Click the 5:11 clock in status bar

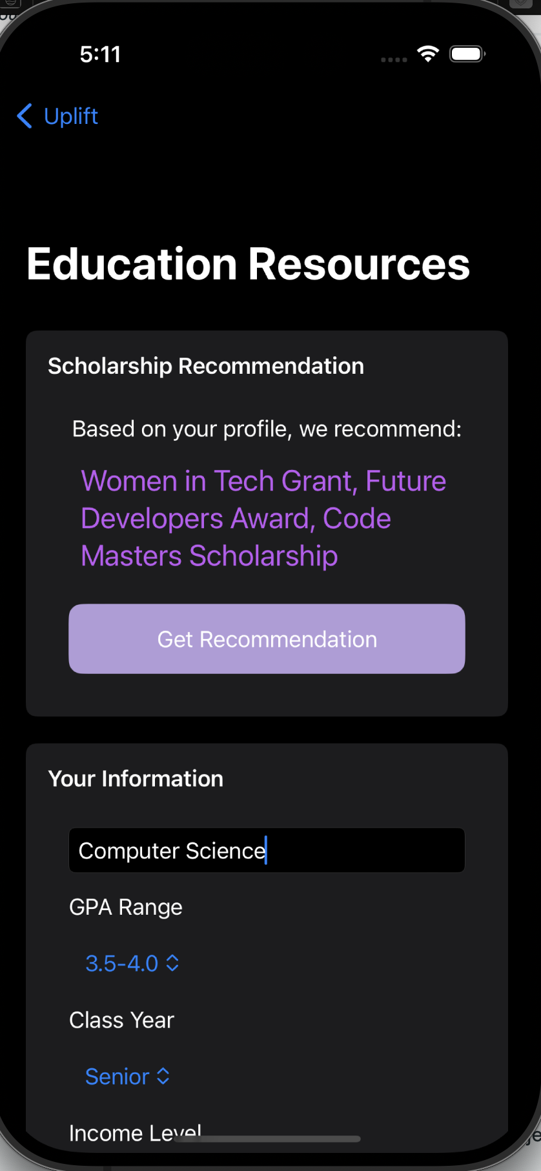point(100,54)
